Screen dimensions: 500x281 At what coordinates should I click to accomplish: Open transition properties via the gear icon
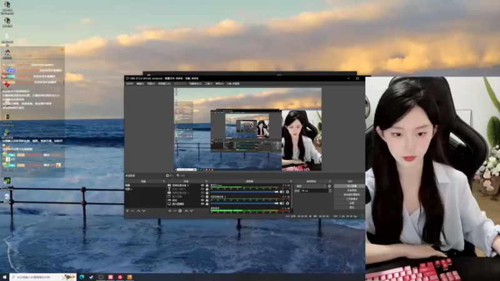(329, 186)
